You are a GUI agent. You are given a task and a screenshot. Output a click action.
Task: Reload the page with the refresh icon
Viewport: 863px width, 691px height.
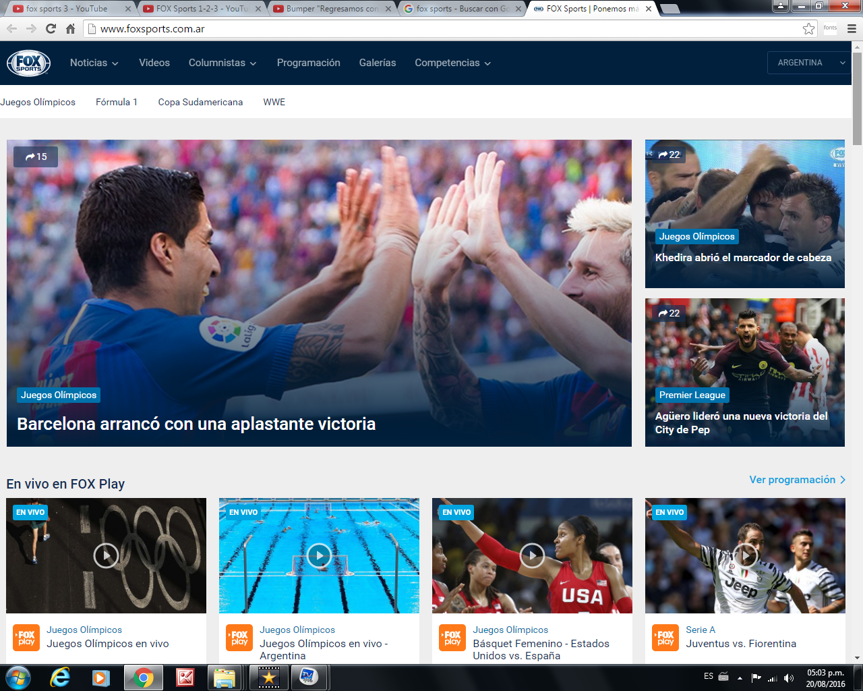[51, 28]
